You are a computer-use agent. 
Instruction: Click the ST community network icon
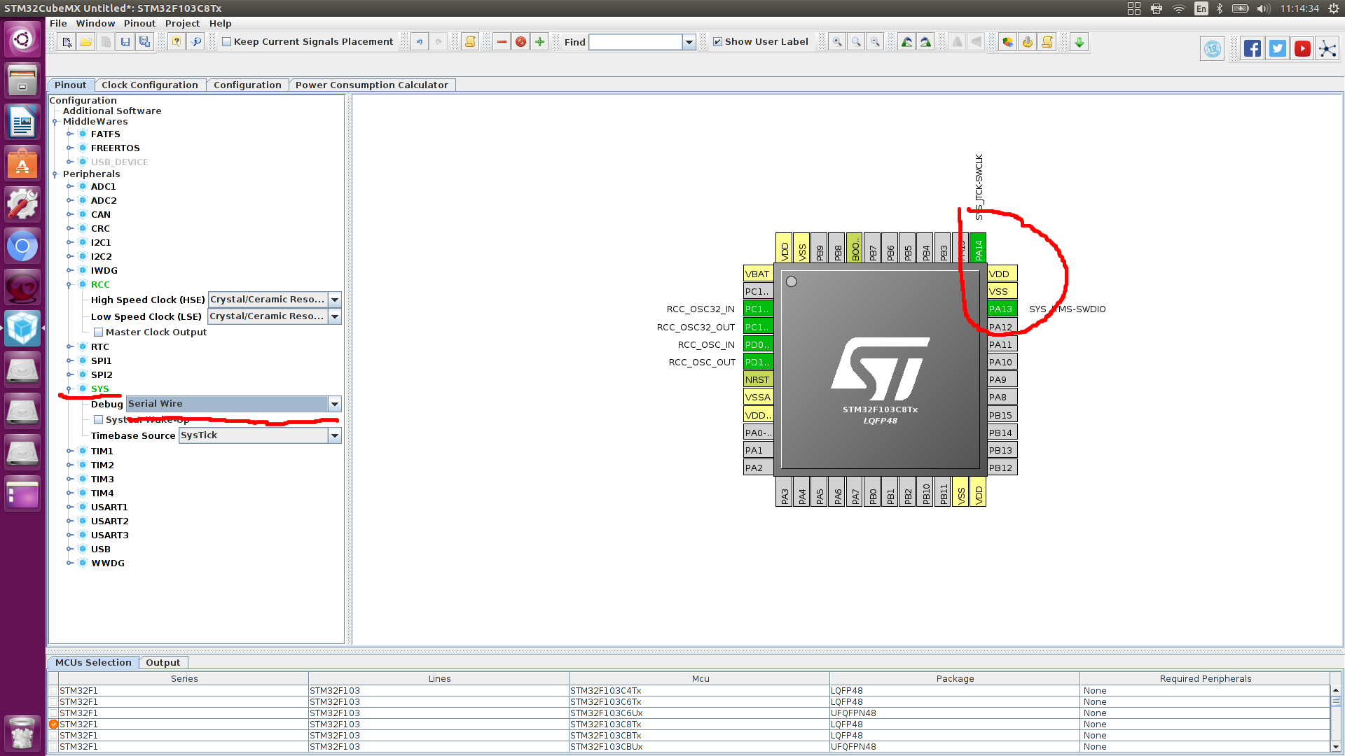point(1327,48)
